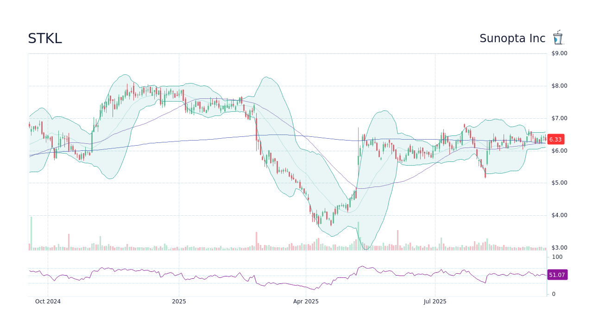Click the $9.00 price axis label
Viewport: 593px width, 334px height.
tap(558, 53)
